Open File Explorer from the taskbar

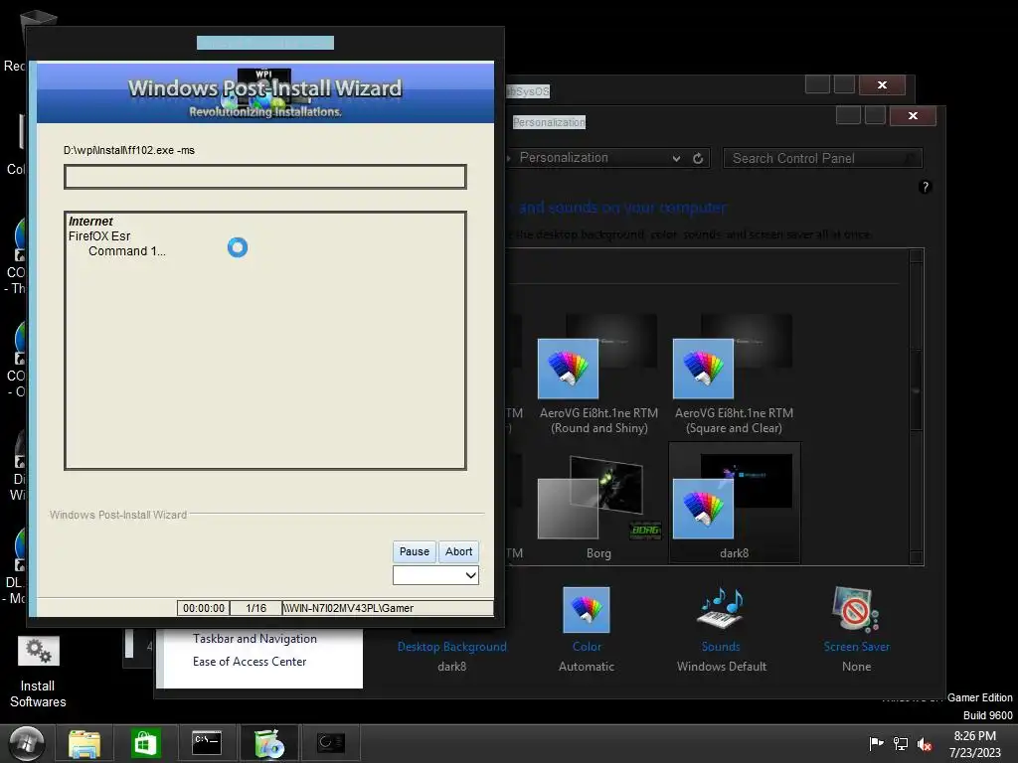point(85,743)
